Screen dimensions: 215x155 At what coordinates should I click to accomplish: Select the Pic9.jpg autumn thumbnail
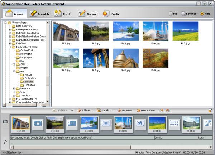tap(156, 58)
